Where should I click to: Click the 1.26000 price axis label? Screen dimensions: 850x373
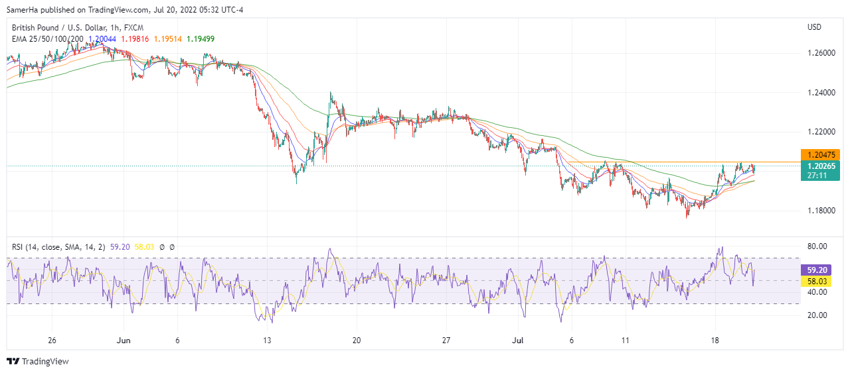pos(820,53)
